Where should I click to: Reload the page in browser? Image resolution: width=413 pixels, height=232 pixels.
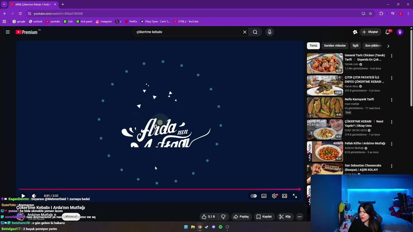coord(20,14)
